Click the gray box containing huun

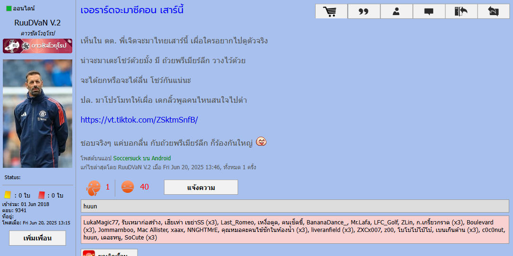[294, 206]
